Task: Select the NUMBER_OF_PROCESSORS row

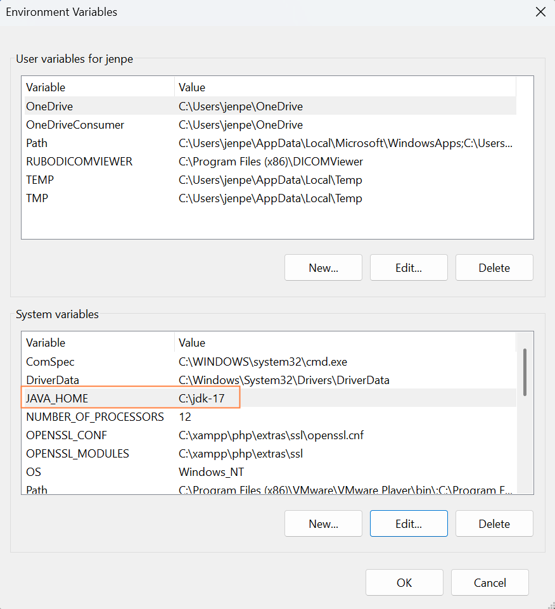Action: coord(94,417)
